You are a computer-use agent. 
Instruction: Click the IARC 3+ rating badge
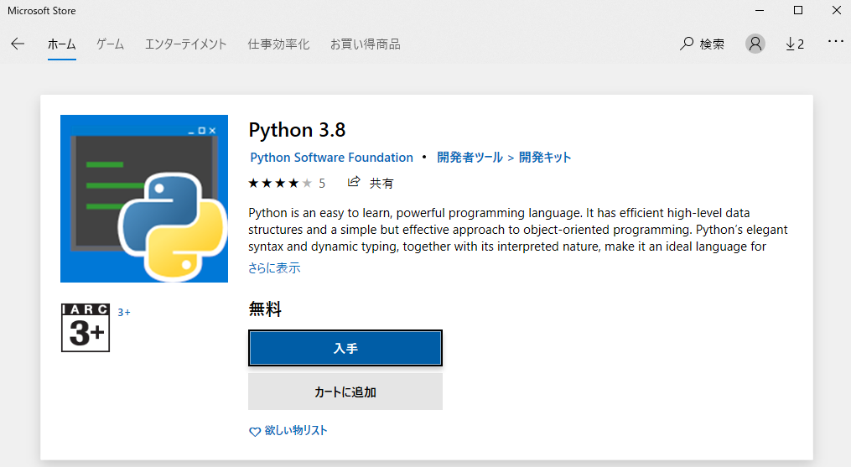coord(86,328)
